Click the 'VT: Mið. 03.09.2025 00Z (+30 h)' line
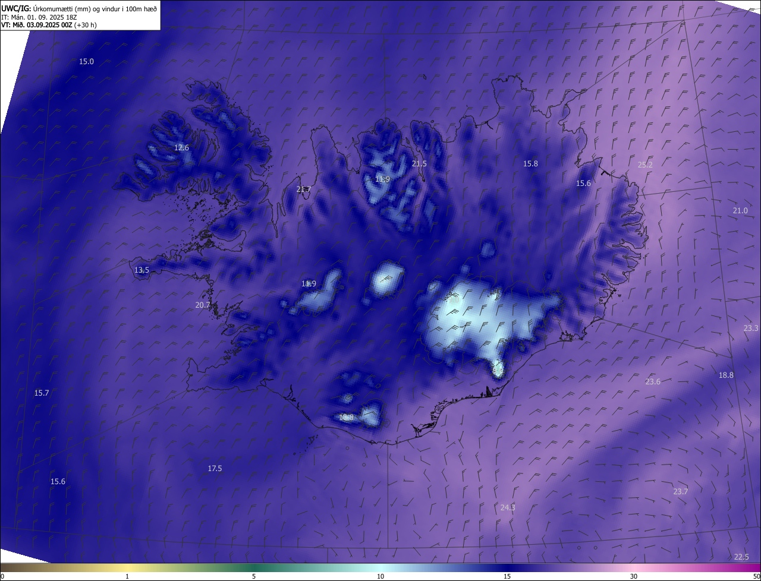 click(49, 25)
